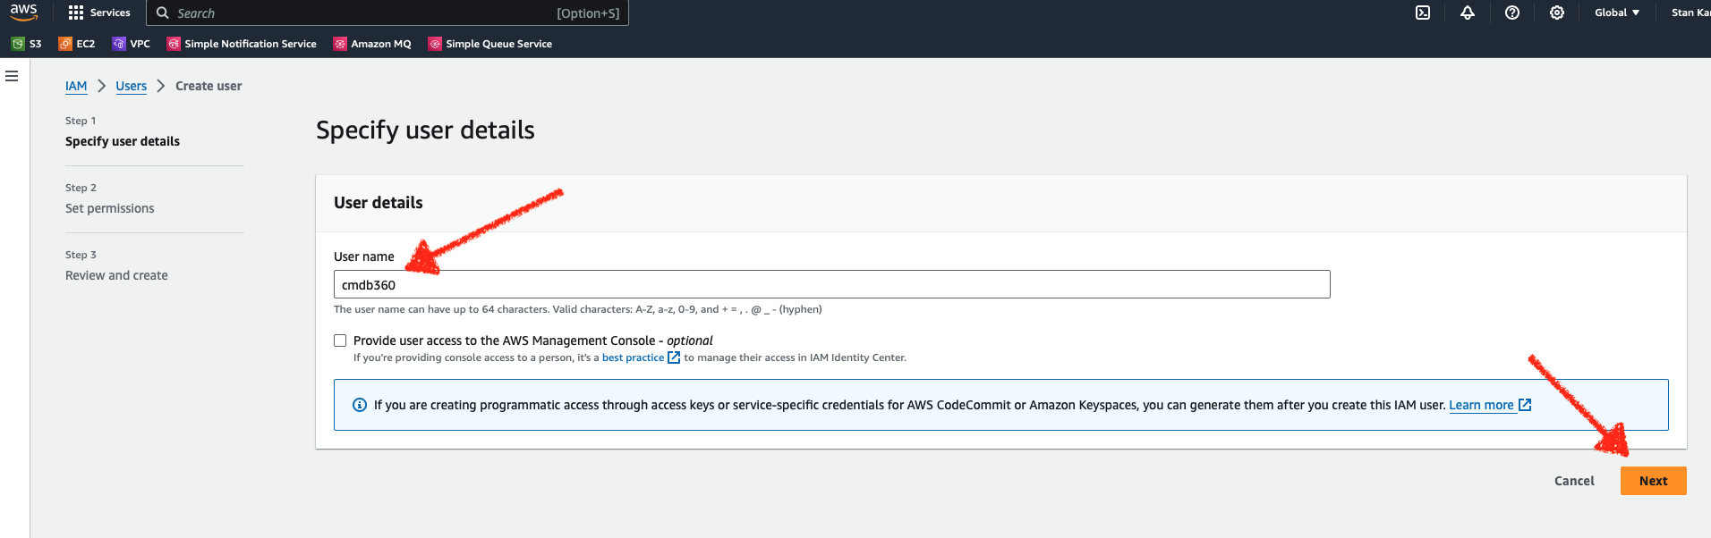Open external link icon next to best practice

pyautogui.click(x=674, y=357)
